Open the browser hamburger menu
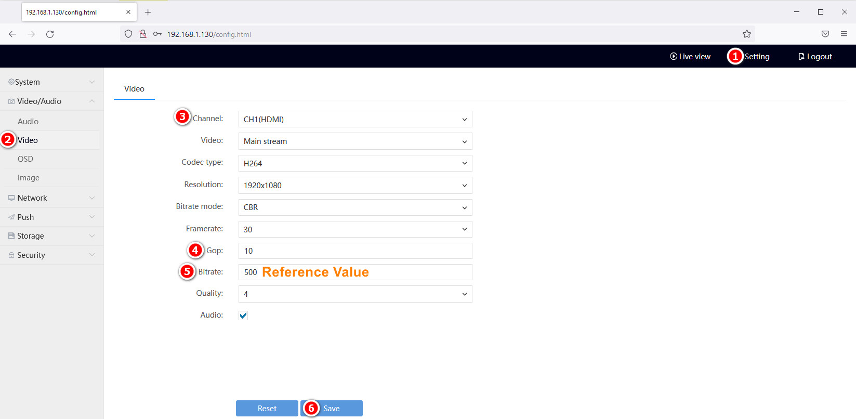The image size is (856, 419). click(x=844, y=34)
